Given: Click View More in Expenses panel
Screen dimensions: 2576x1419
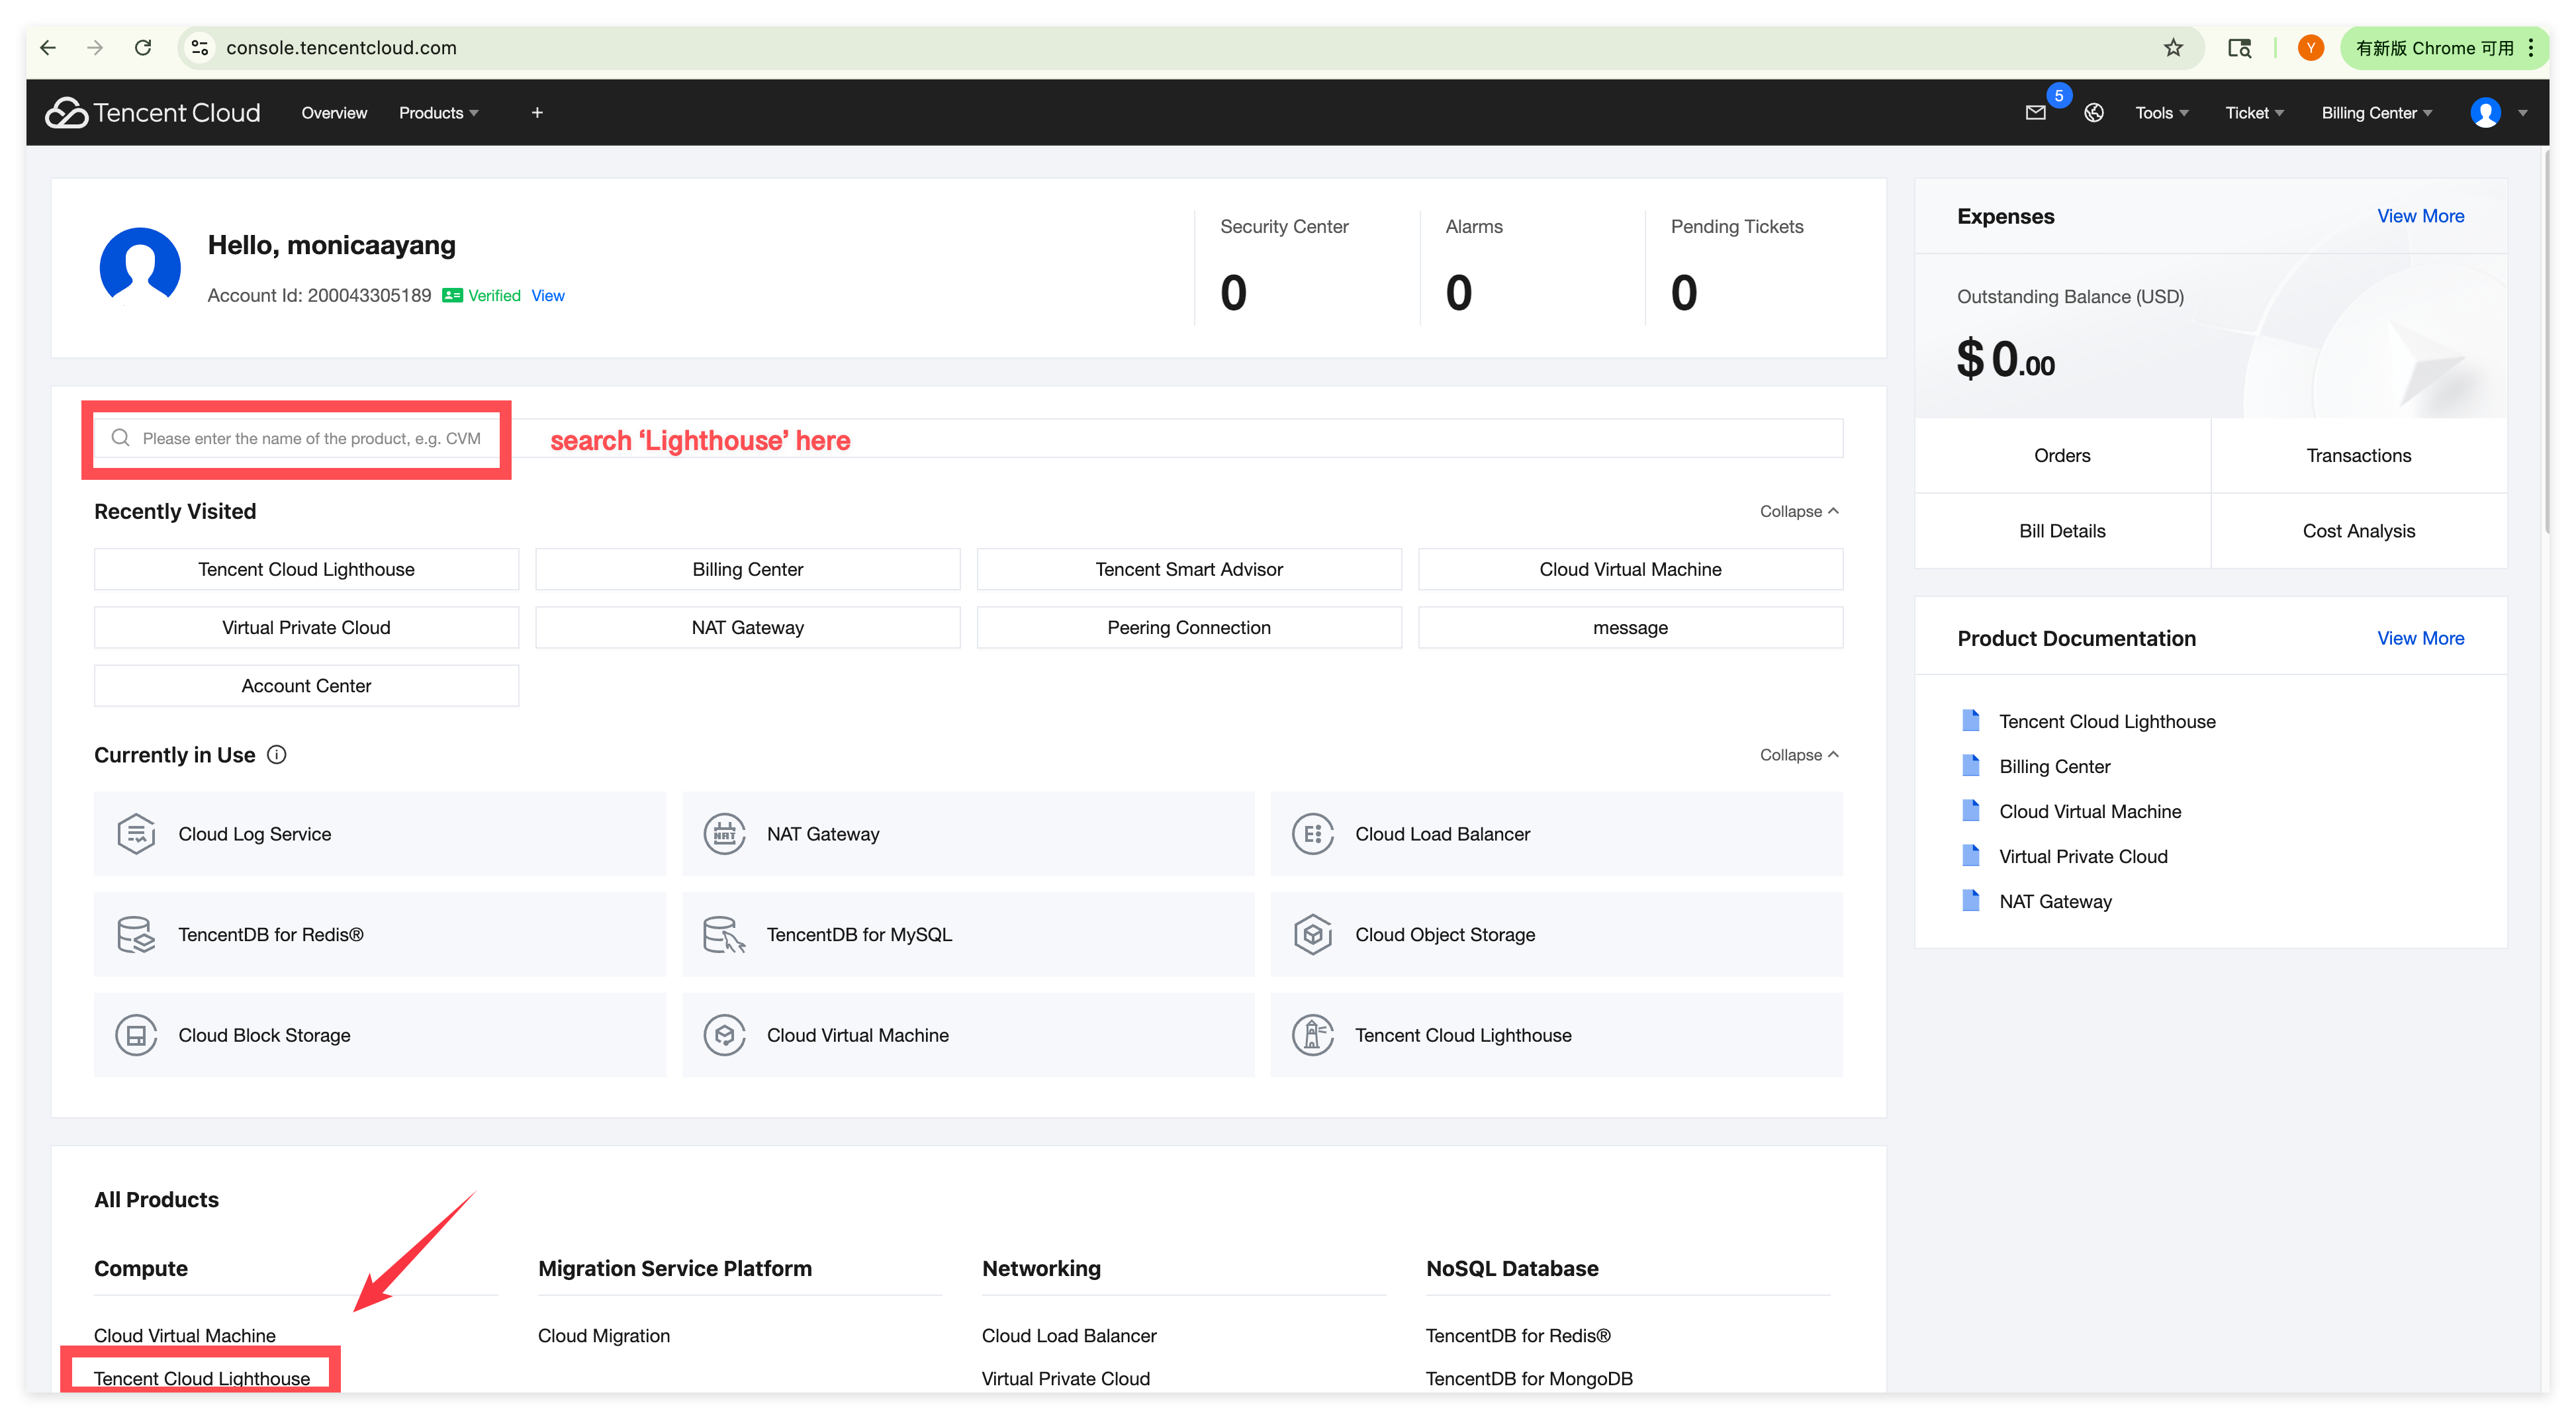Looking at the screenshot, I should pyautogui.click(x=2420, y=216).
